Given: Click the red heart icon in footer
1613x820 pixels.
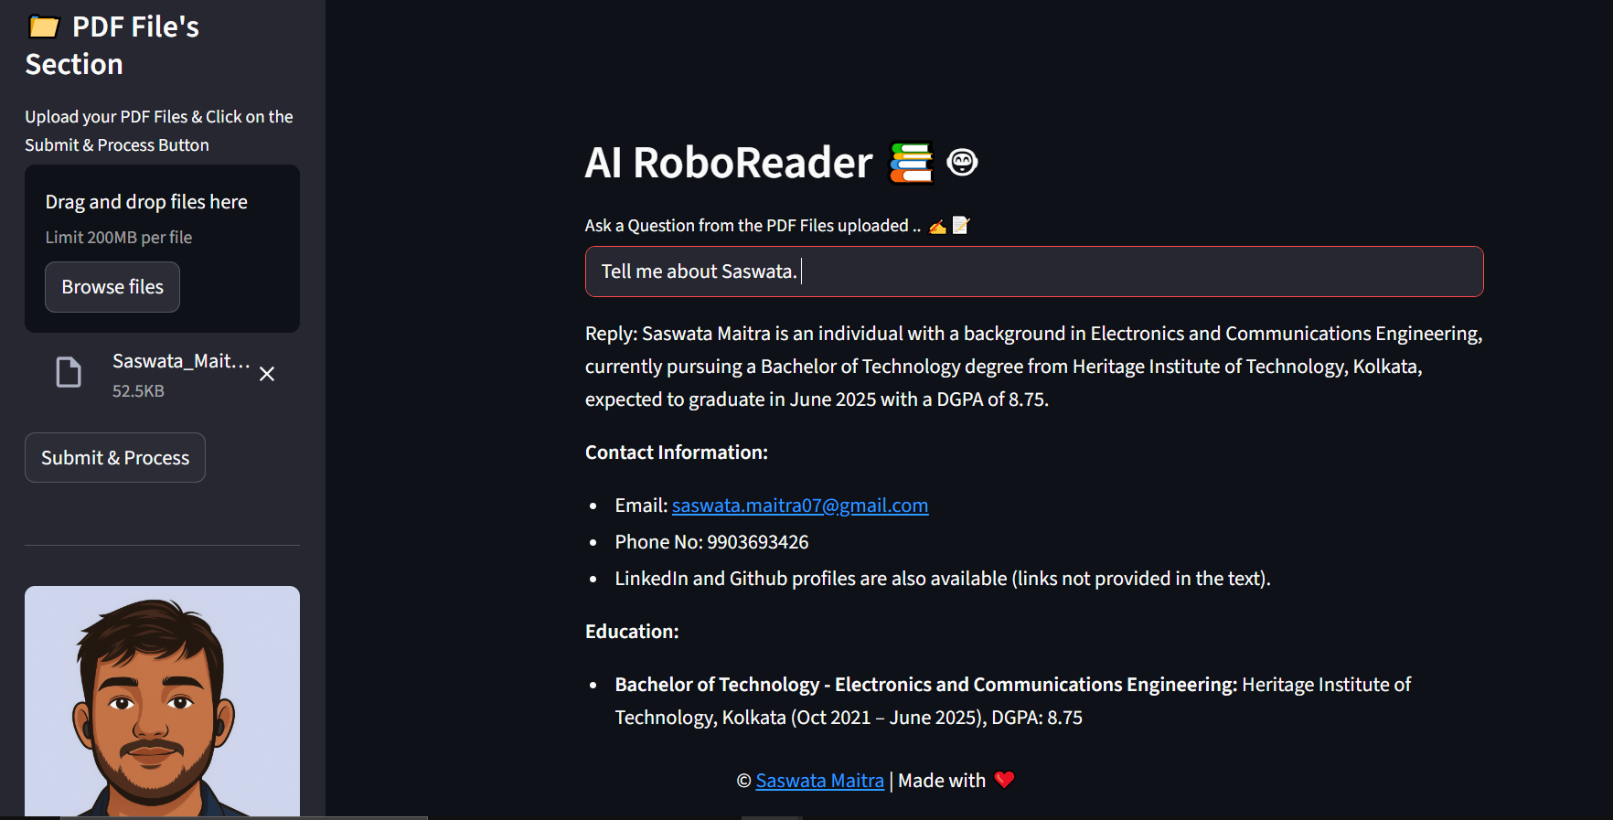Looking at the screenshot, I should pyautogui.click(x=1004, y=780).
